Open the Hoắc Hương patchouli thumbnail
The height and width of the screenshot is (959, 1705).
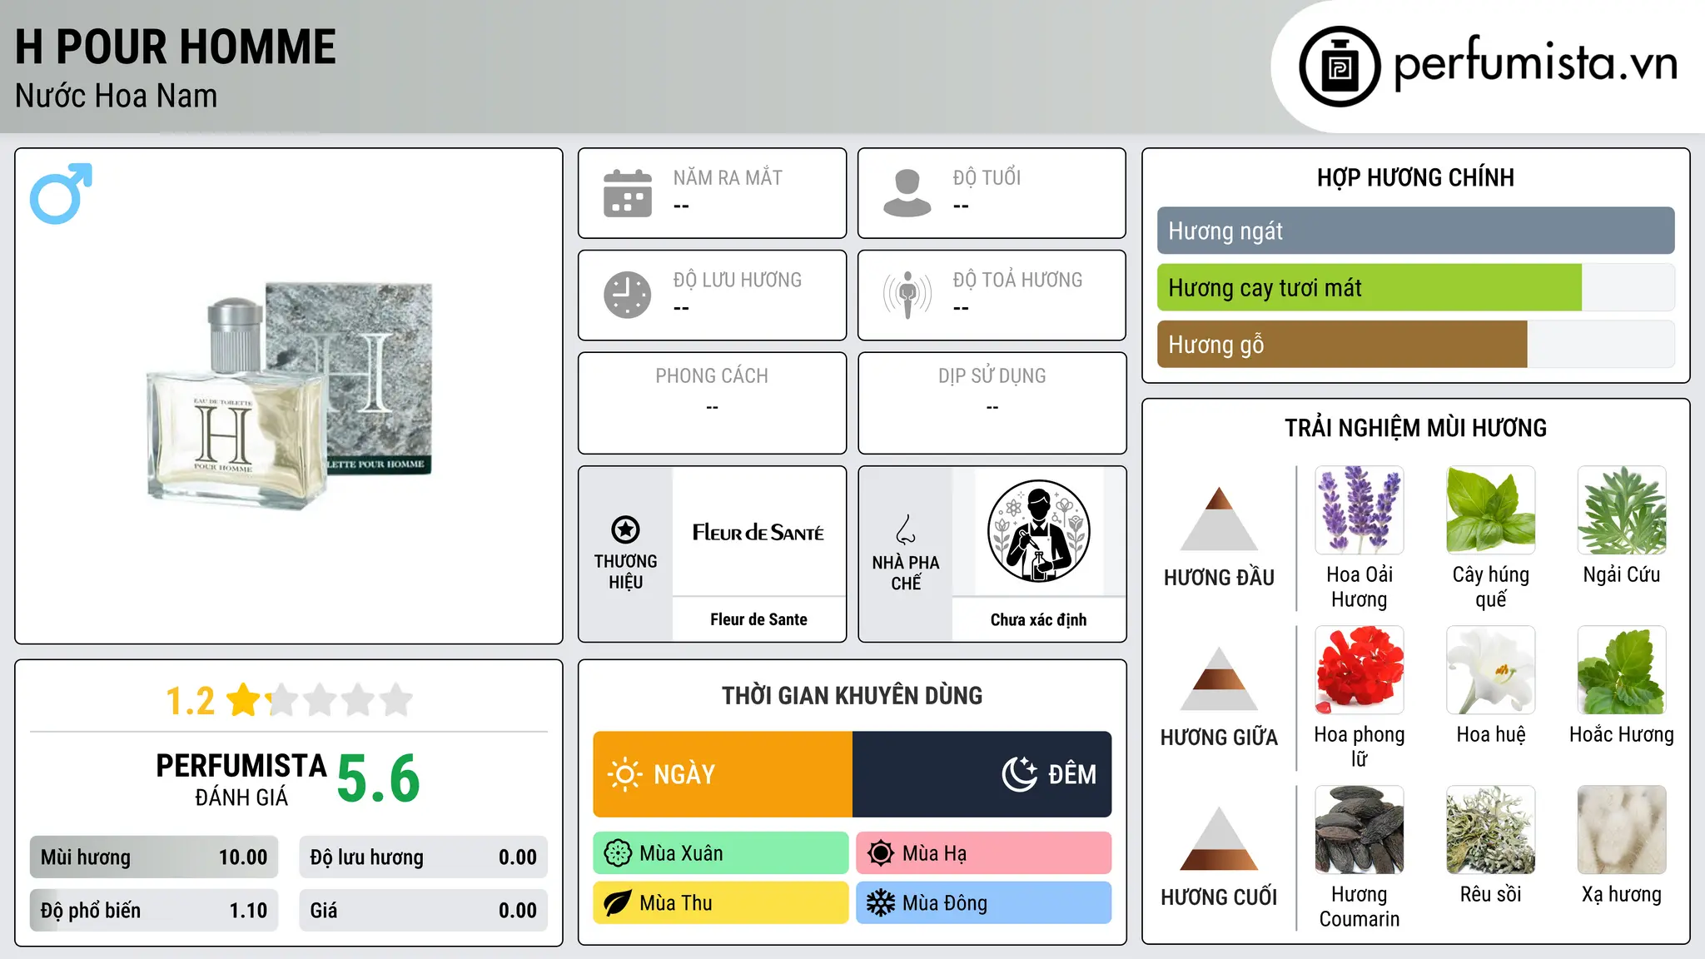tap(1622, 669)
